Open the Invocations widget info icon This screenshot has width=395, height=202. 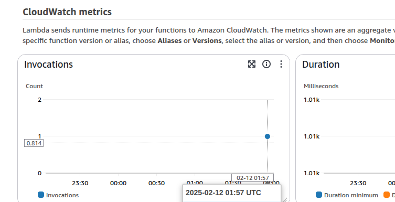[x=266, y=64]
